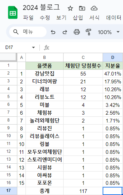Open the 데이터 menu

point(113,18)
